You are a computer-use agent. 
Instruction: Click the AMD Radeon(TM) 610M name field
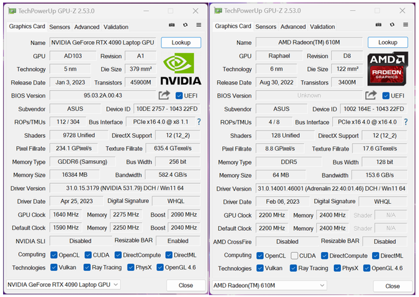coord(309,42)
